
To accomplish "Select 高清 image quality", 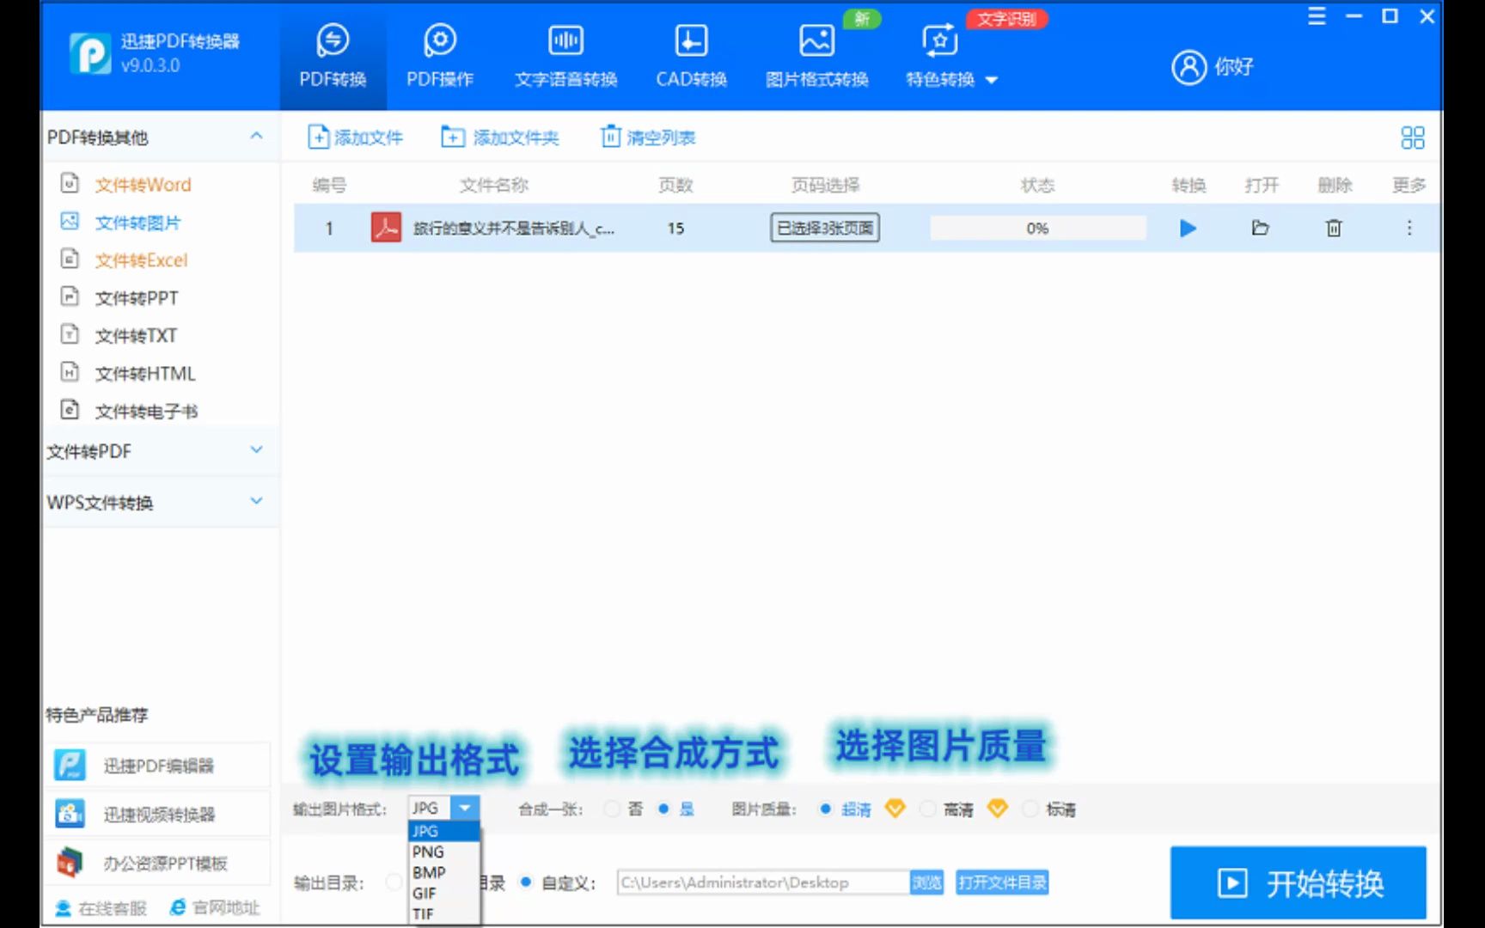I will tap(928, 809).
